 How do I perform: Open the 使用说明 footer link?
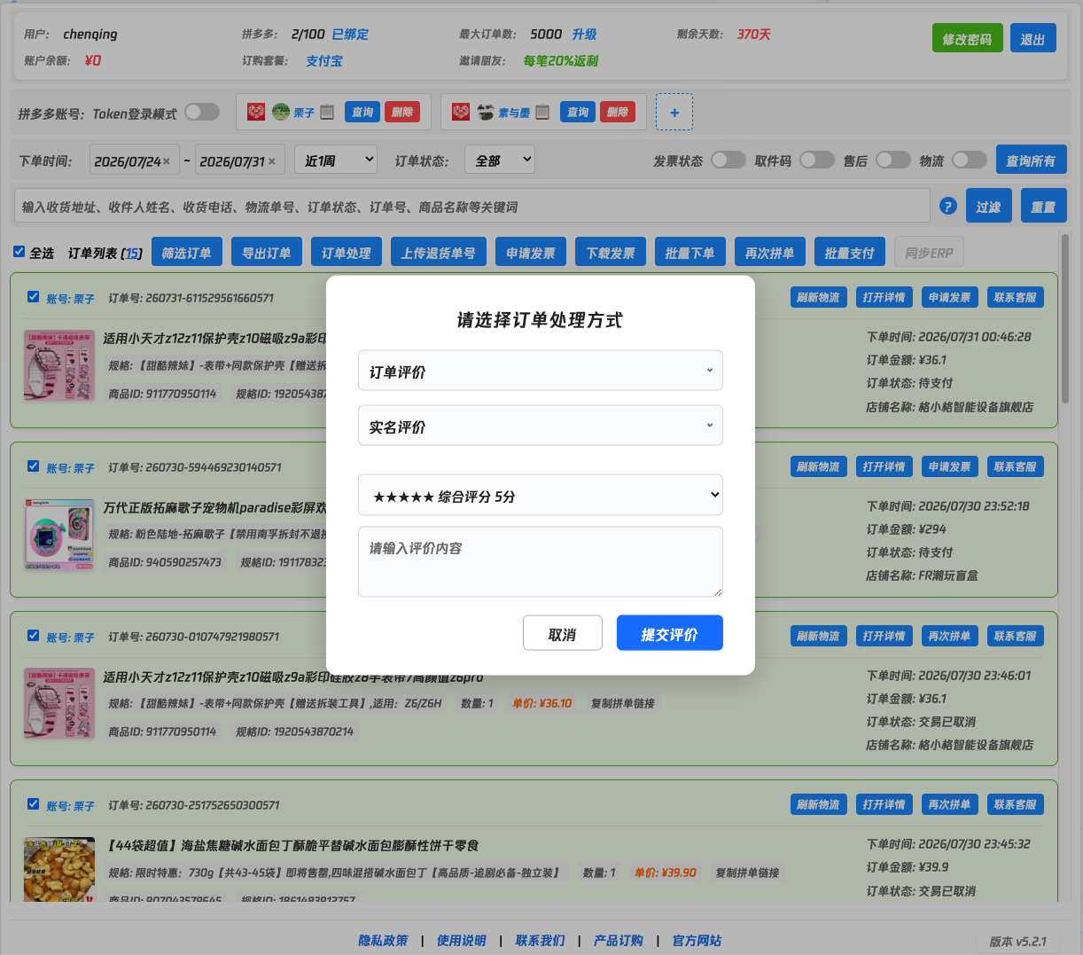click(462, 940)
